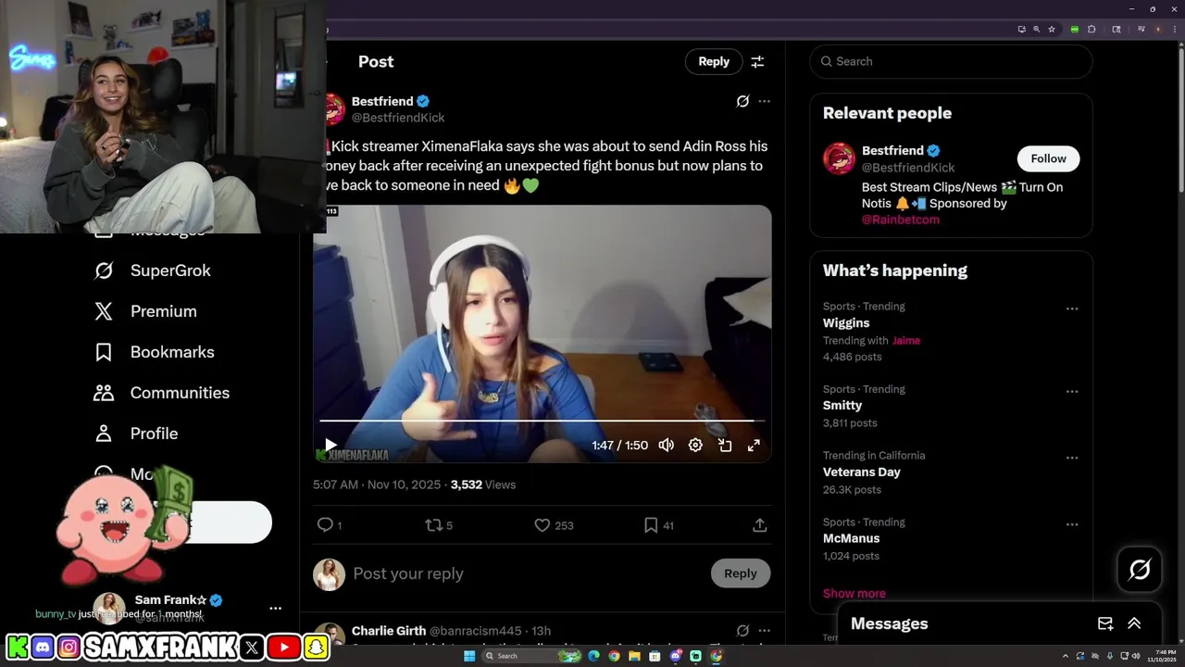
Task: Open the McManus trending topic
Action: [x=852, y=538]
